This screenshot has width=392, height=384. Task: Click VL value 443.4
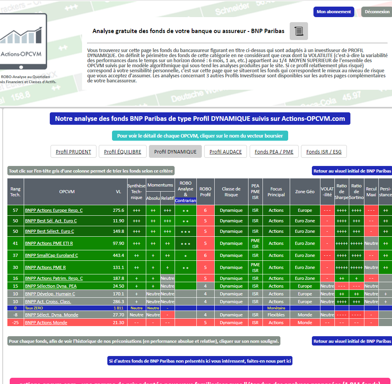tap(119, 255)
